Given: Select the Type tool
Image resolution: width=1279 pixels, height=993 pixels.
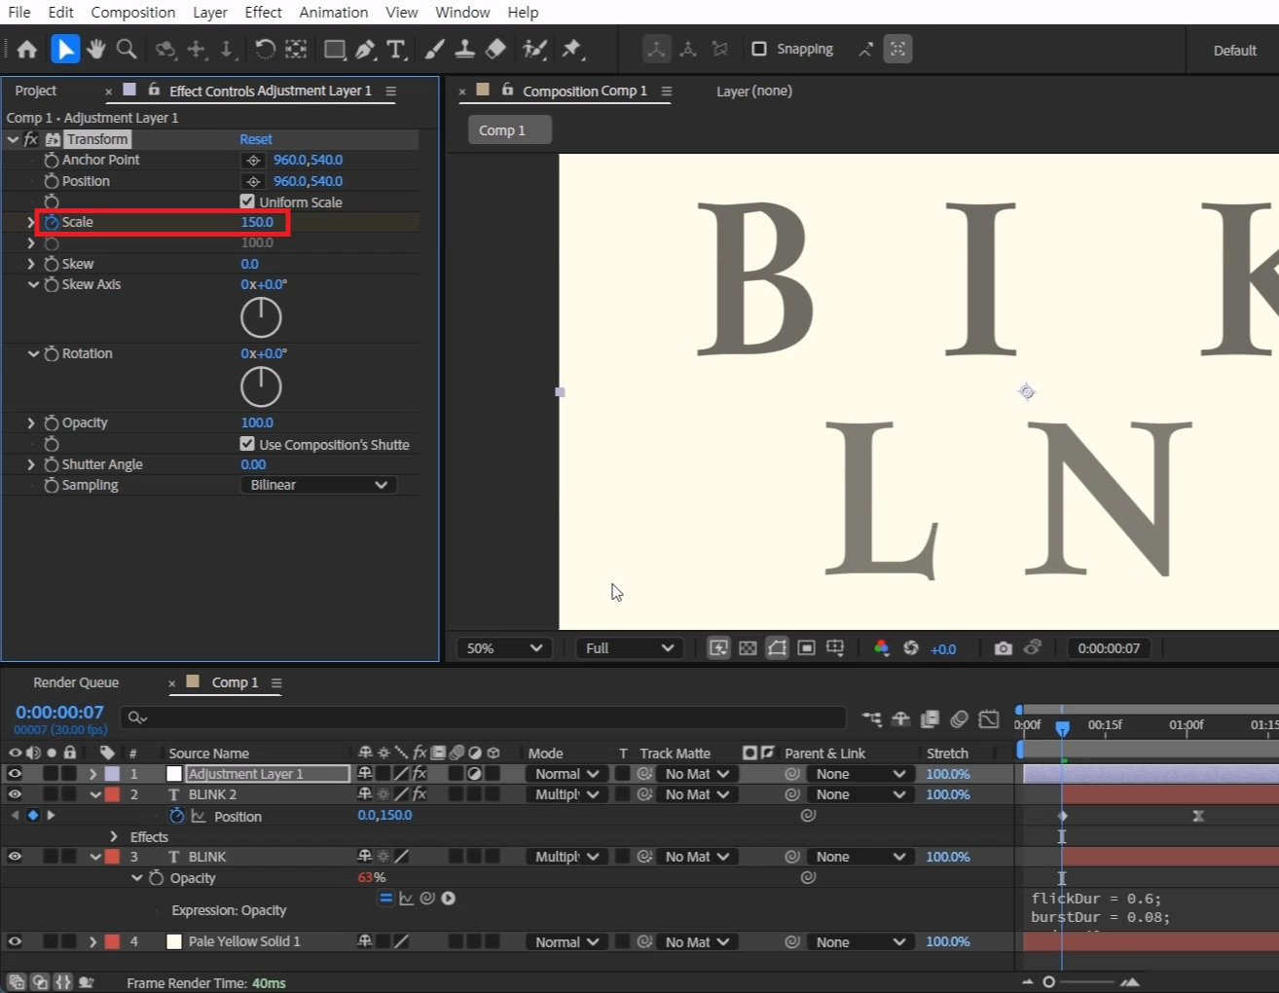Looking at the screenshot, I should pyautogui.click(x=396, y=49).
